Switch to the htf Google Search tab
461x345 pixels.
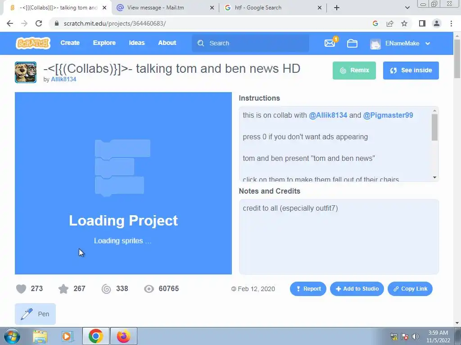tap(273, 8)
